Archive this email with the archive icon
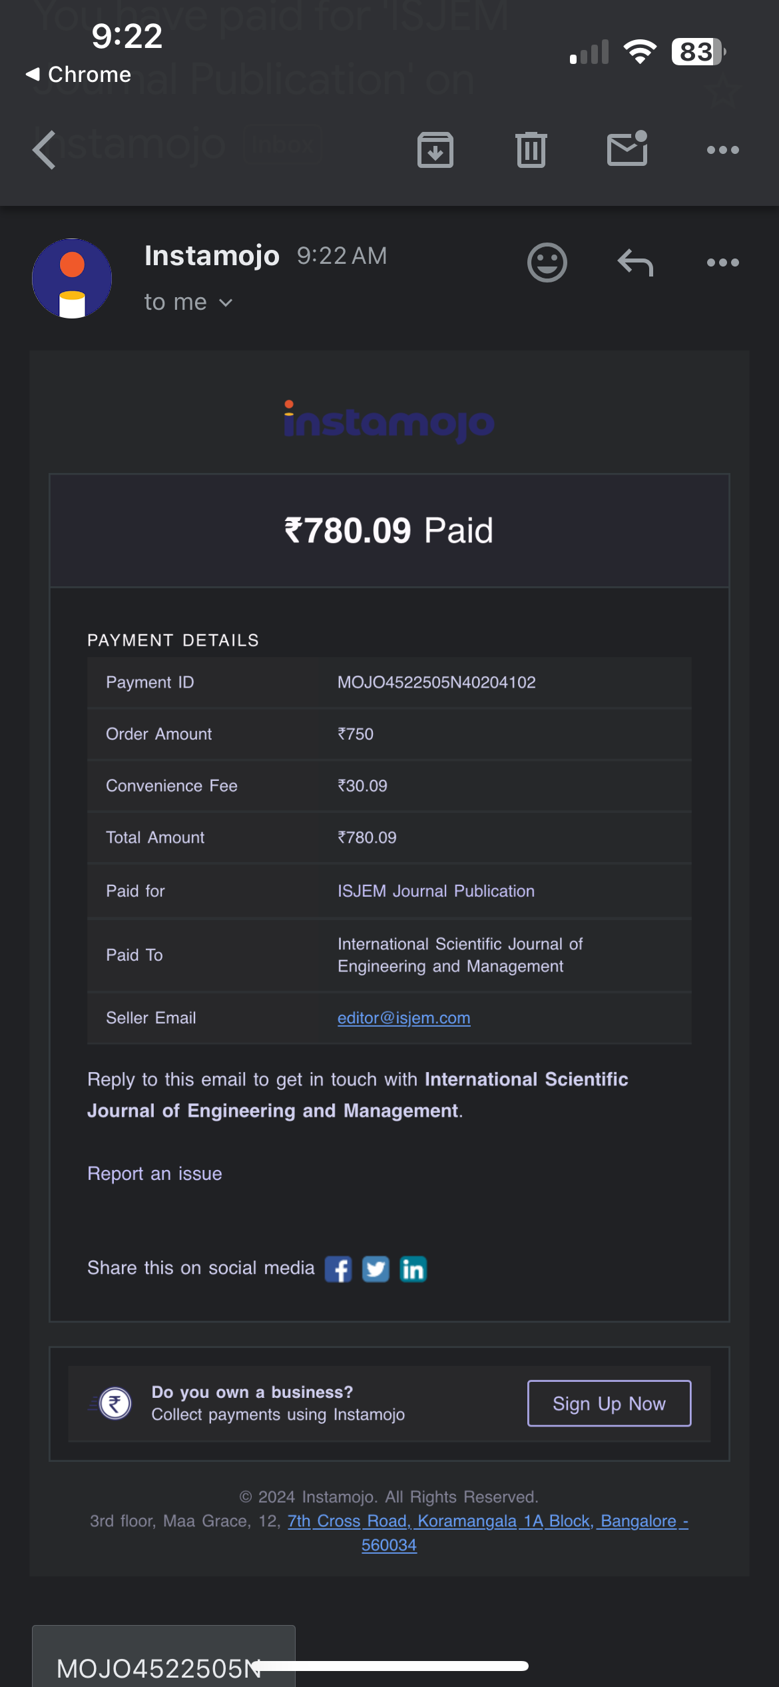Viewport: 779px width, 1687px height. (435, 150)
